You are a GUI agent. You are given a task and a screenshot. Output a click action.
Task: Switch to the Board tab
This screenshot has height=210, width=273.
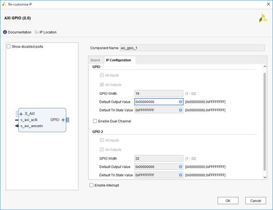tap(95, 60)
